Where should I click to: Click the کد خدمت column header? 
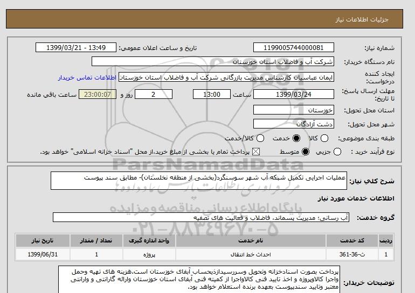pos(352,240)
